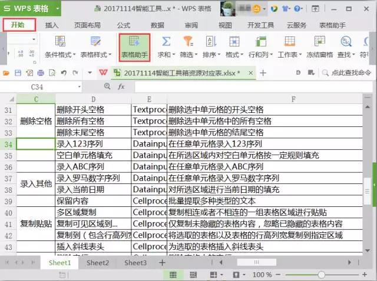Click the 工作表 worksheet icon
Screen dimensions: 377x281
click(x=289, y=41)
